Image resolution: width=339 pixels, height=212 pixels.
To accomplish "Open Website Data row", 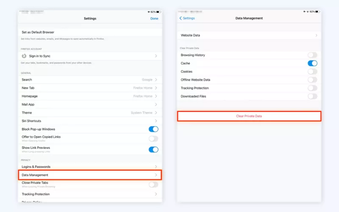I will pos(249,35).
